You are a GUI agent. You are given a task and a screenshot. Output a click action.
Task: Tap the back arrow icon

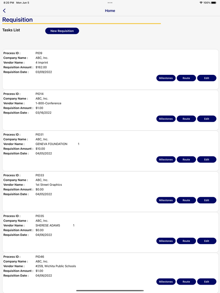[4, 11]
